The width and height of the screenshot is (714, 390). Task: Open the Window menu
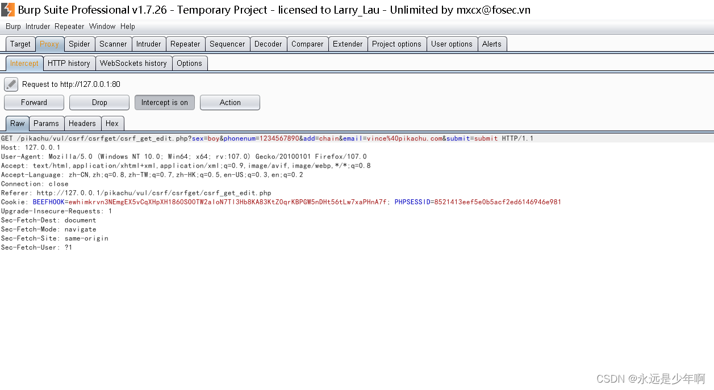(102, 26)
